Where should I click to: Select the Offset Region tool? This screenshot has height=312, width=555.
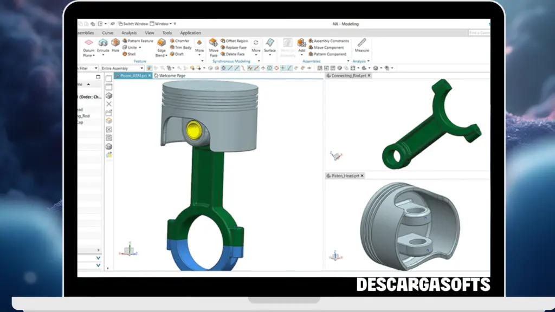[236, 41]
